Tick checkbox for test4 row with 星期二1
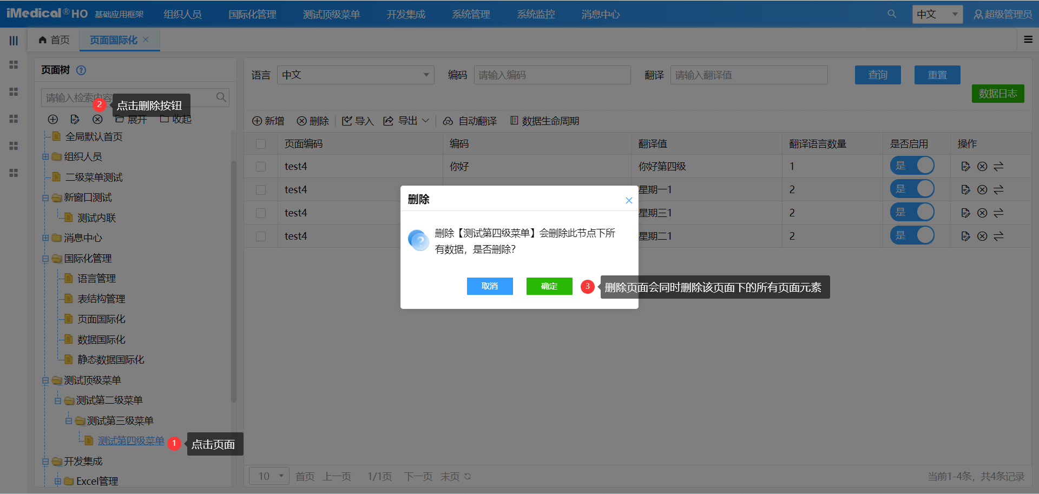The image size is (1039, 494). (261, 236)
